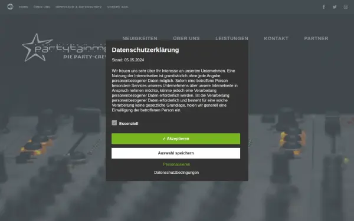Select Leistungen in main navigation

click(232, 38)
